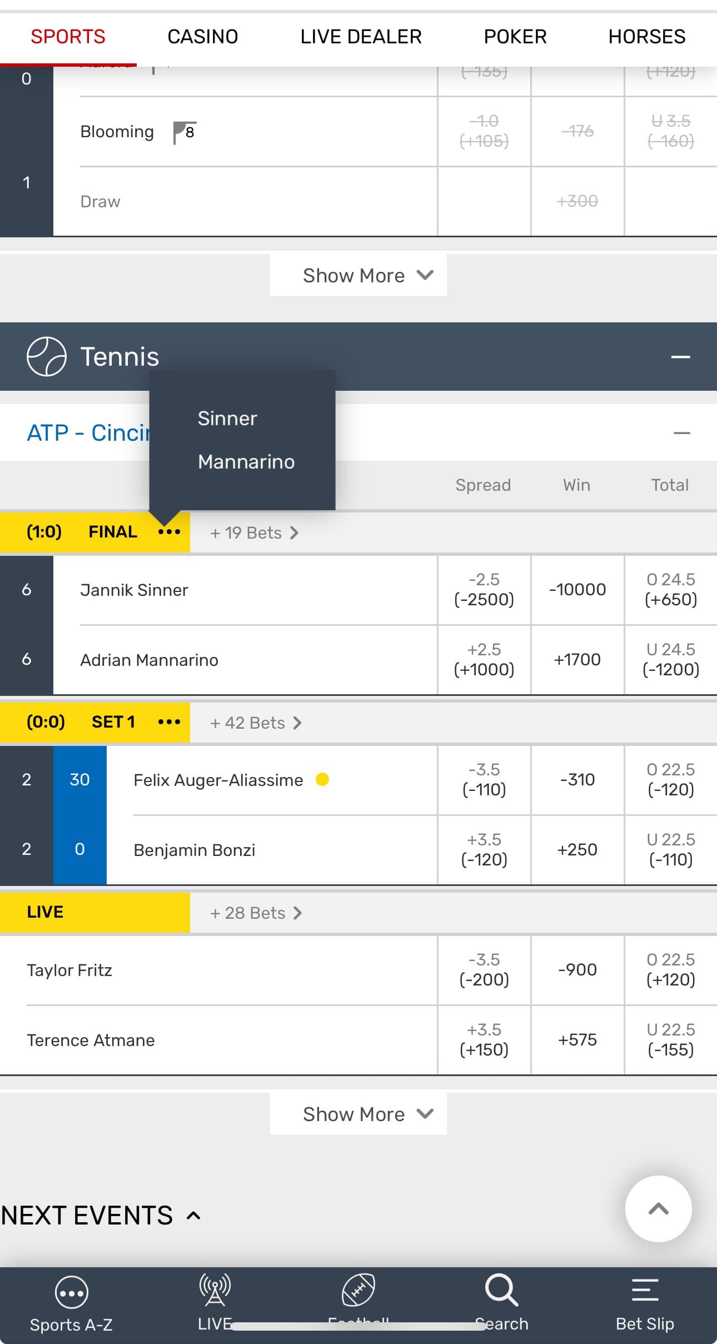Collapse the ATP Cincinnati league section
Screen dimensions: 717x1344
[681, 433]
